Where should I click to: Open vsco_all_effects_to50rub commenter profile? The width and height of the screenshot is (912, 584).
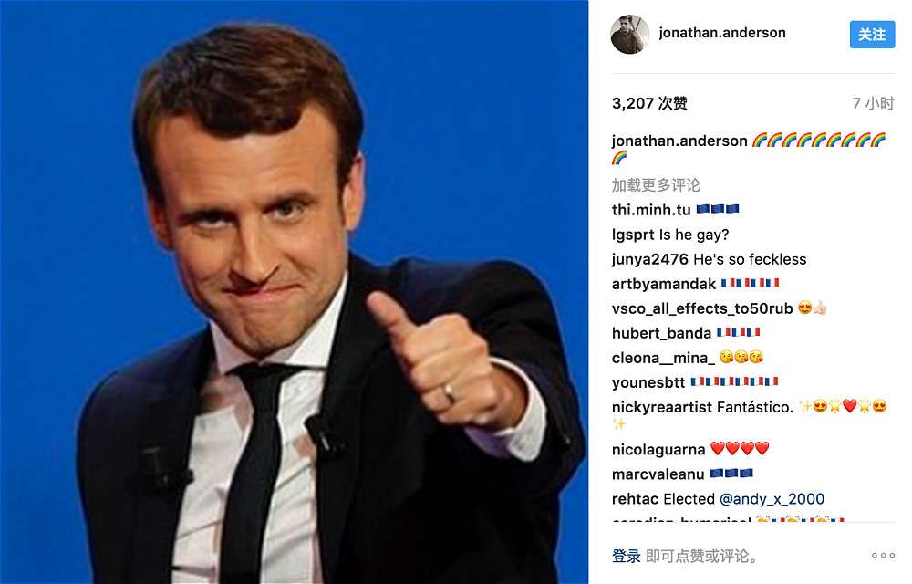702,308
